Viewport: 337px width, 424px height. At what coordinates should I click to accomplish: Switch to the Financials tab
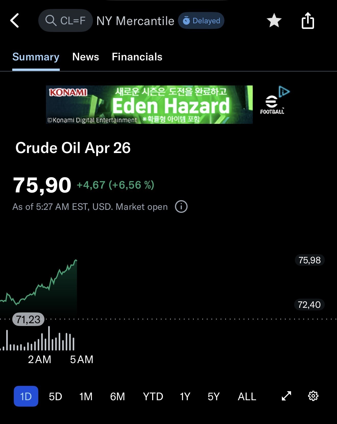[137, 57]
